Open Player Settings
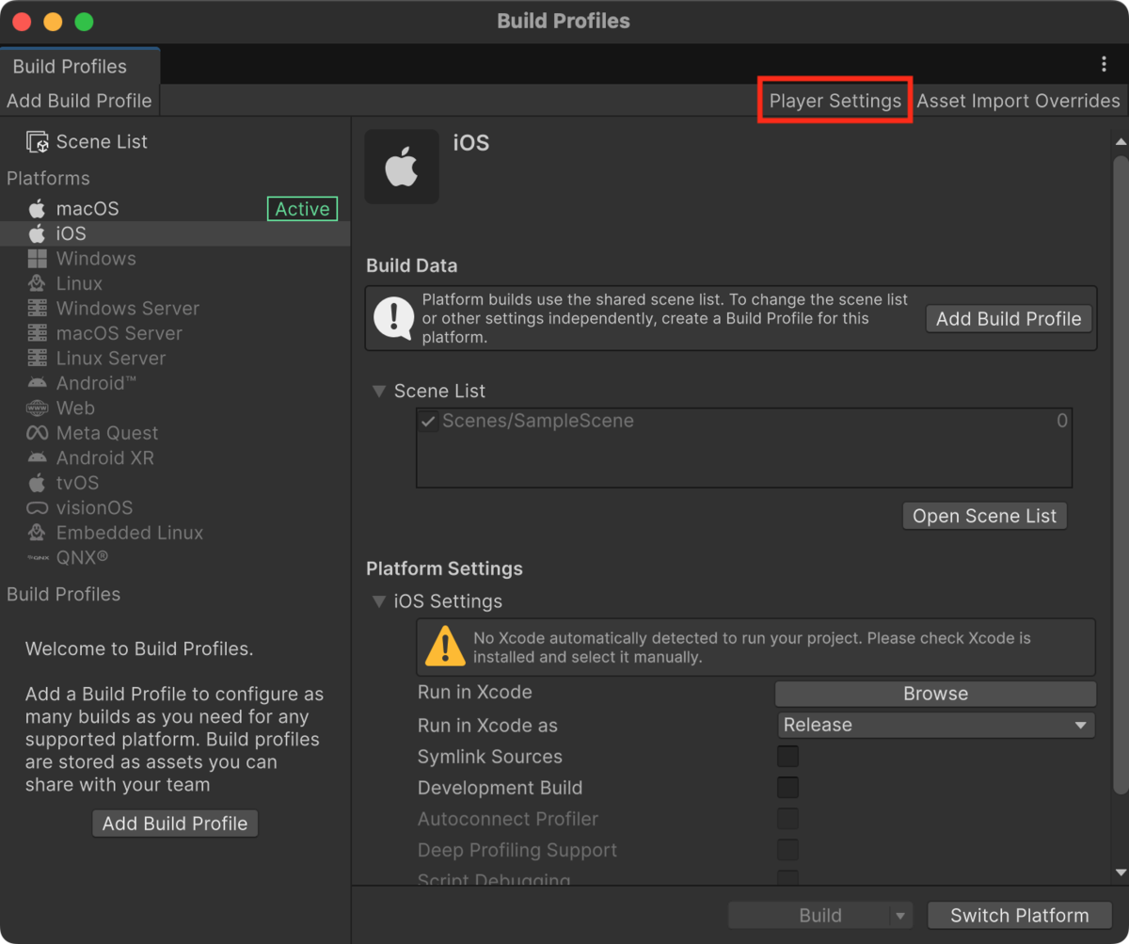Screen dimensions: 1129x944 coord(834,101)
